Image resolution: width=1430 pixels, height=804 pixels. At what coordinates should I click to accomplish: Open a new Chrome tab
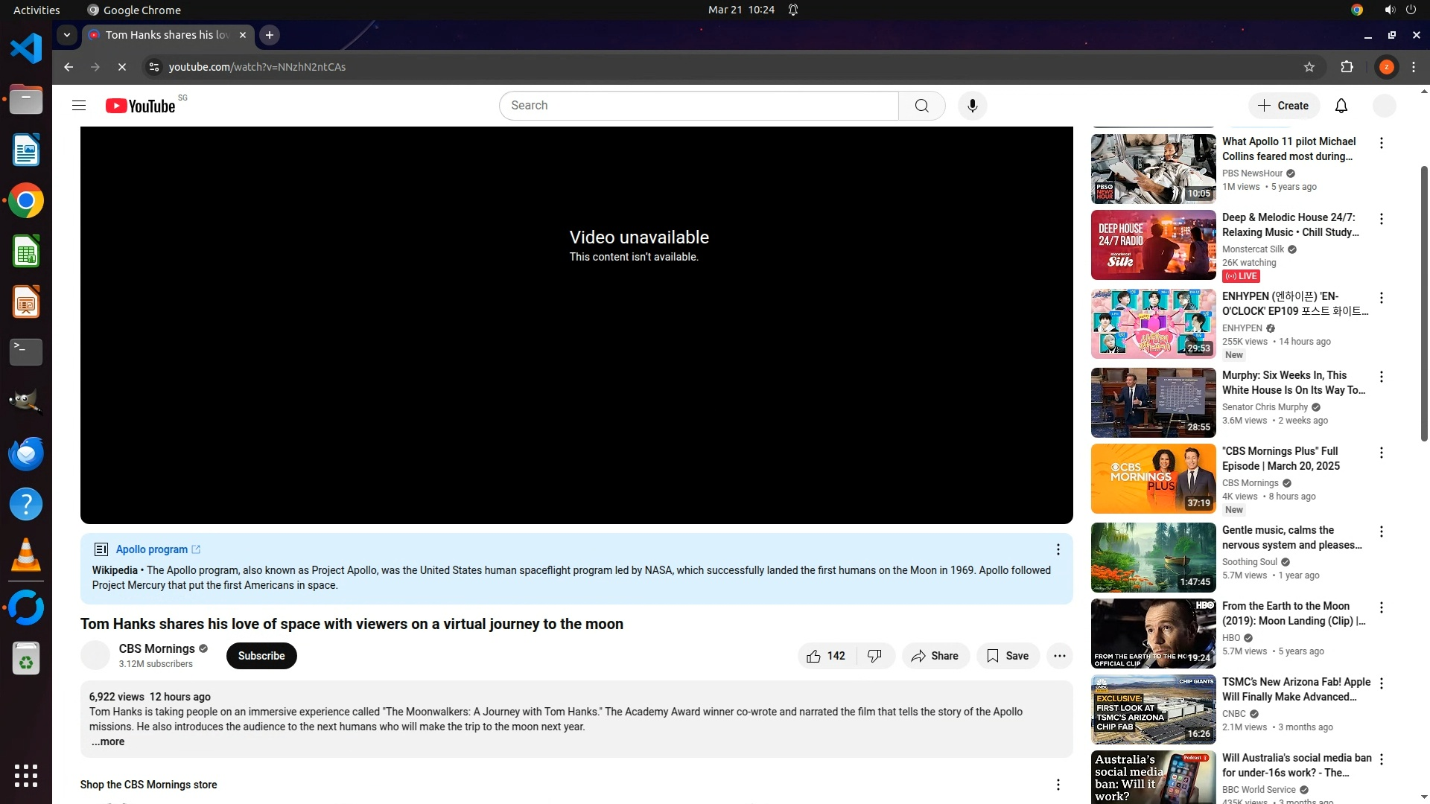click(270, 35)
